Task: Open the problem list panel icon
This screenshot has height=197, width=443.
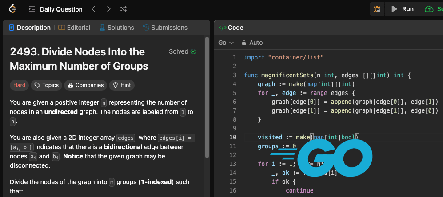Action: [32, 9]
